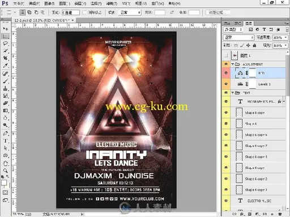Open the marquee style dropdown
290x217 pixels.
coord(130,12)
